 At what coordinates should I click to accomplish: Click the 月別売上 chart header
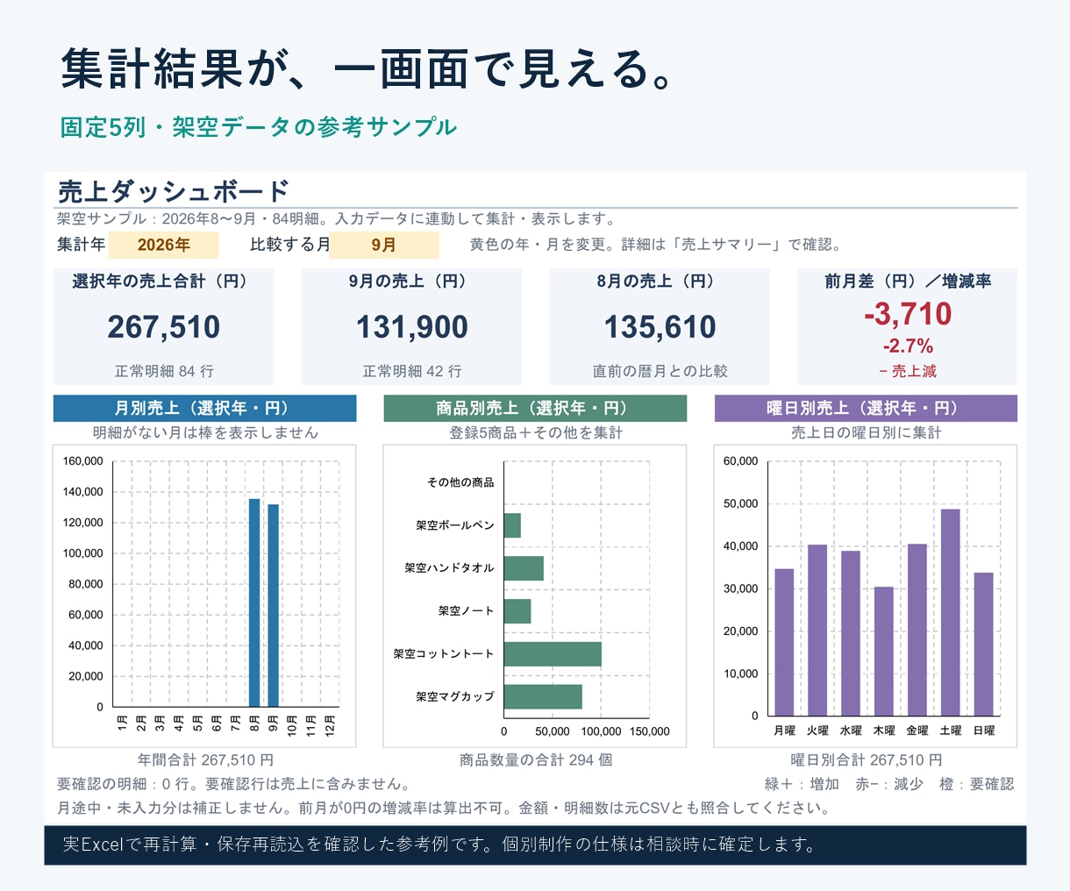pos(205,409)
